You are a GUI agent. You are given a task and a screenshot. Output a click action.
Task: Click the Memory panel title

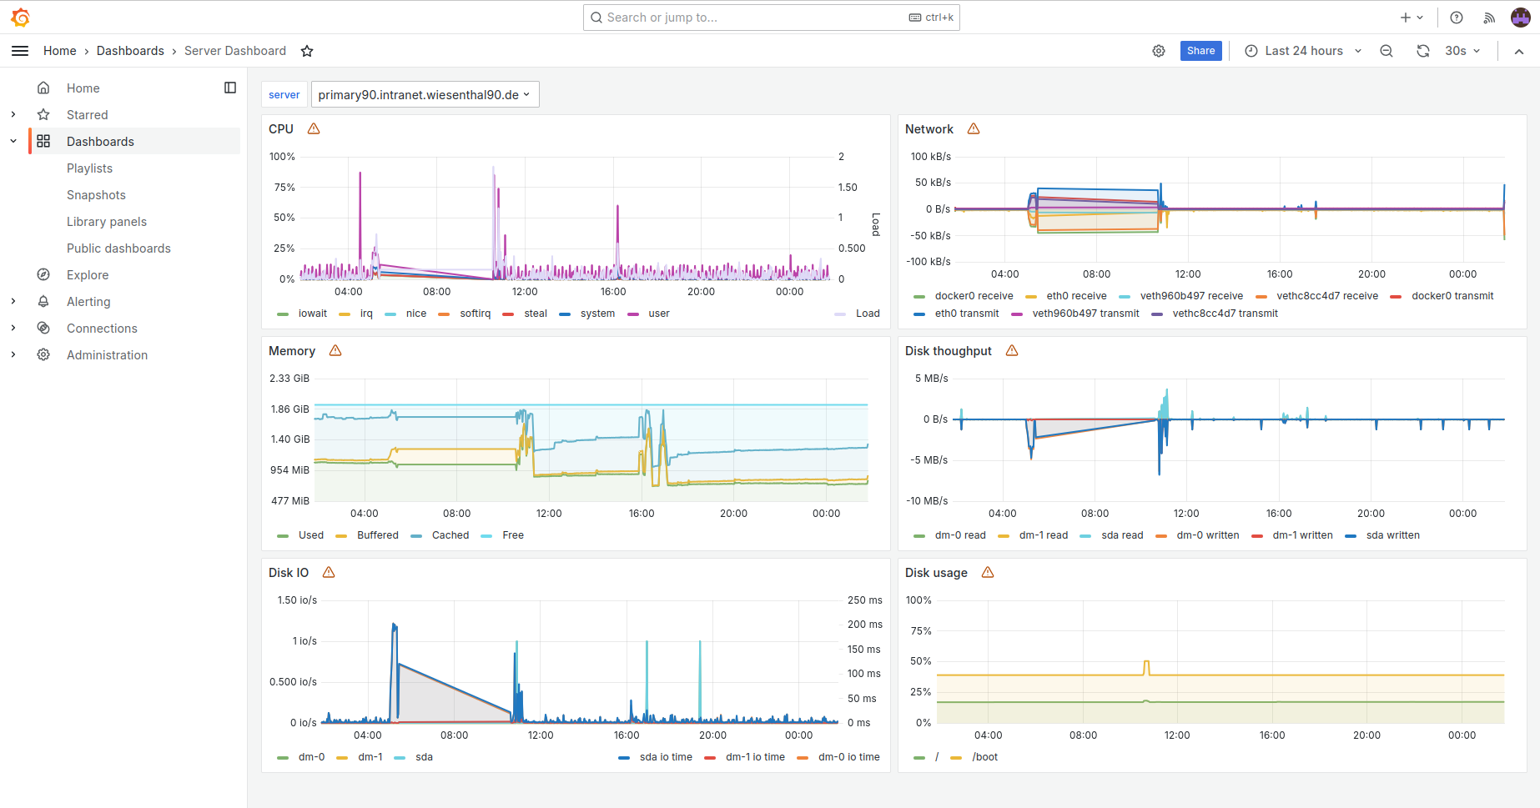tap(292, 350)
